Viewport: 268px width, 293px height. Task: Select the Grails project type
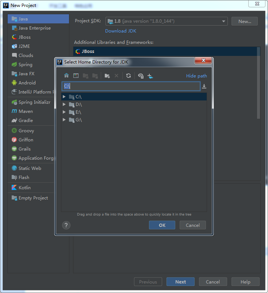tap(31, 149)
